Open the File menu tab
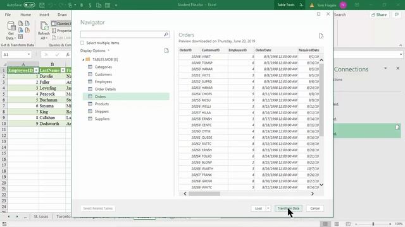The height and width of the screenshot is (227, 405). (8, 15)
